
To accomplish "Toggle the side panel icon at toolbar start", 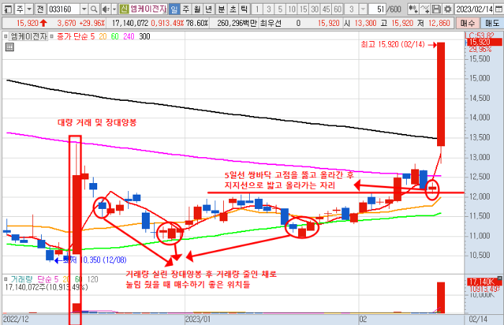I will click(x=8, y=9).
